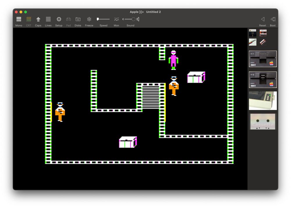Select the black floppy disk icon
The width and height of the screenshot is (291, 207).
[253, 33]
